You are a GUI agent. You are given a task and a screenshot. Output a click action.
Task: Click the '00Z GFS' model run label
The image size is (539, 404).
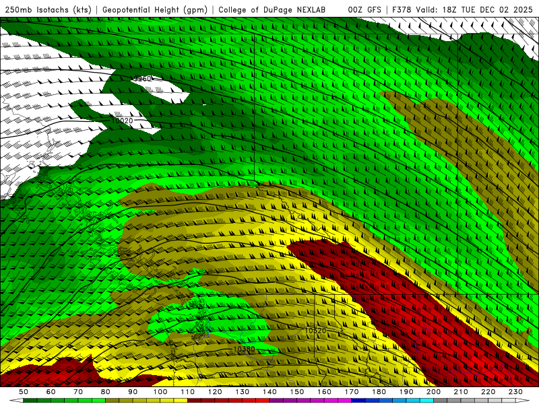pyautogui.click(x=364, y=10)
